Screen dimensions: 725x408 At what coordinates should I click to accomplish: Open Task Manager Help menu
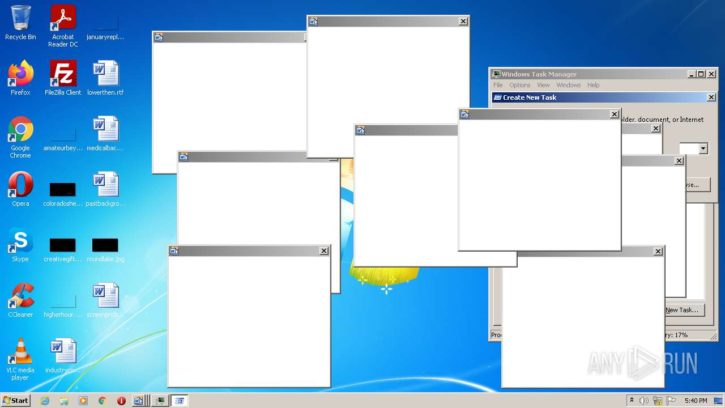click(593, 85)
